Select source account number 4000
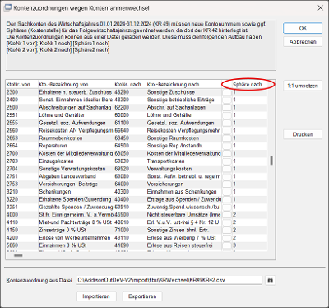 (x=12, y=215)
